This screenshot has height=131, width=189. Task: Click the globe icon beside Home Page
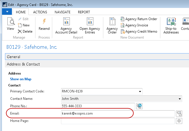coord(179,121)
